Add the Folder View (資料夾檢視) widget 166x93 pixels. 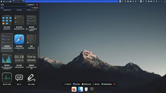pyautogui.click(x=7, y=22)
